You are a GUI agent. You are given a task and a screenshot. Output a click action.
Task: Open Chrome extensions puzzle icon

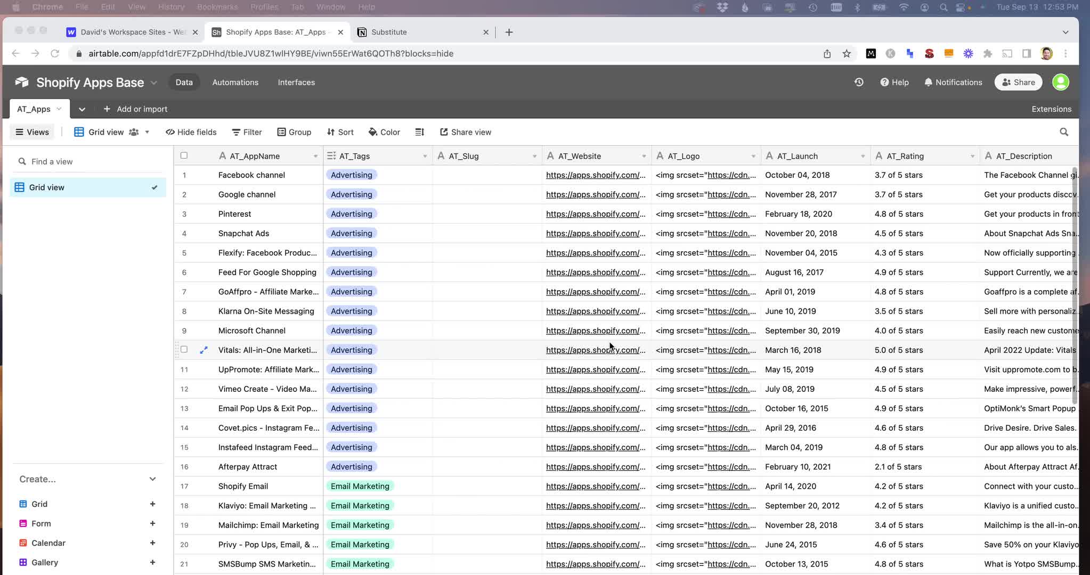(x=988, y=53)
